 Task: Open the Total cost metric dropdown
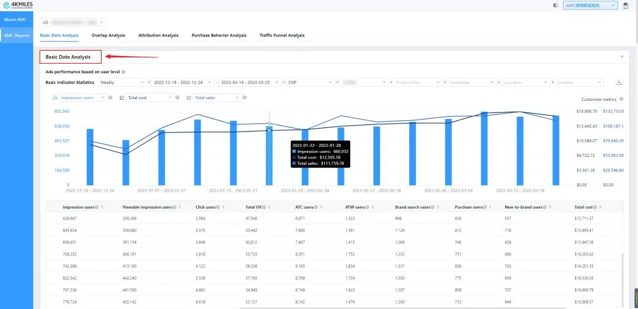pos(151,97)
